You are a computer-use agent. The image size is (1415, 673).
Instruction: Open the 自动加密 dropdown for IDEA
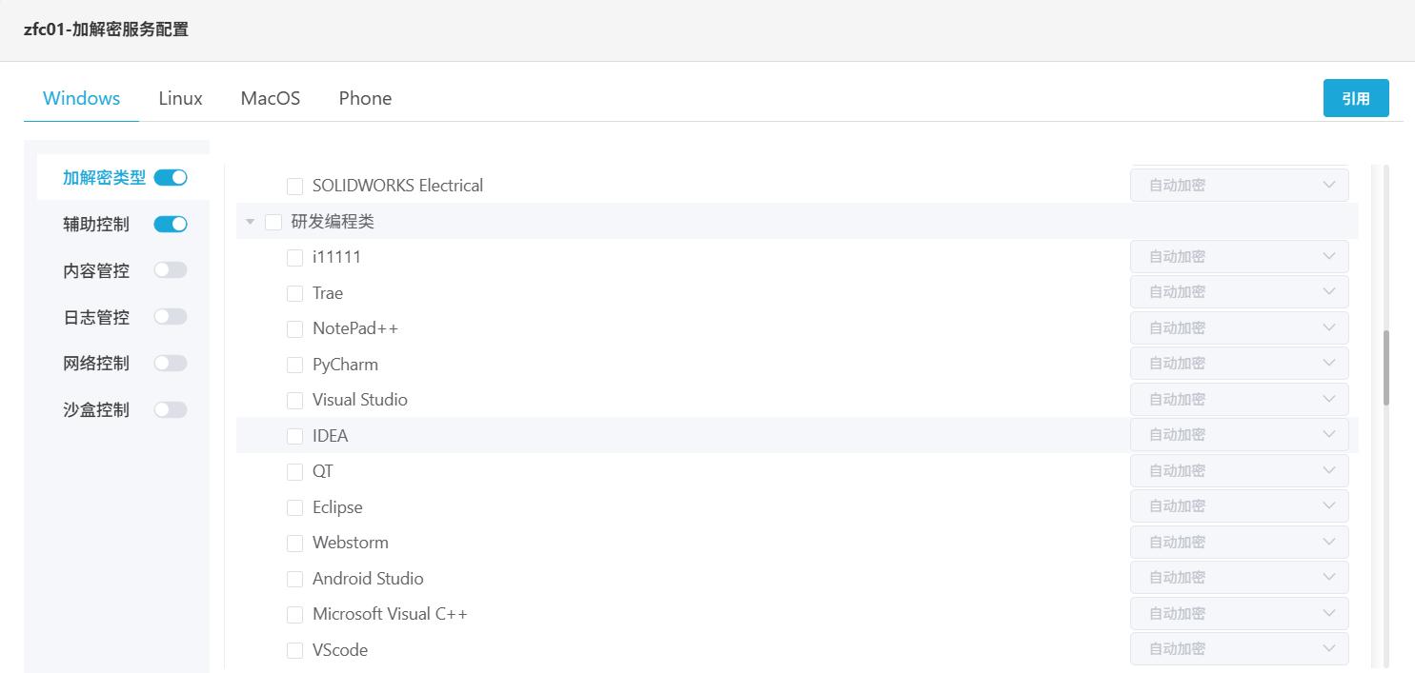[x=1239, y=435]
